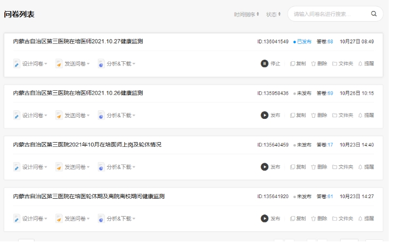Set reminder for survey ID 135641920
This screenshot has width=393, height=243.
click(x=366, y=218)
